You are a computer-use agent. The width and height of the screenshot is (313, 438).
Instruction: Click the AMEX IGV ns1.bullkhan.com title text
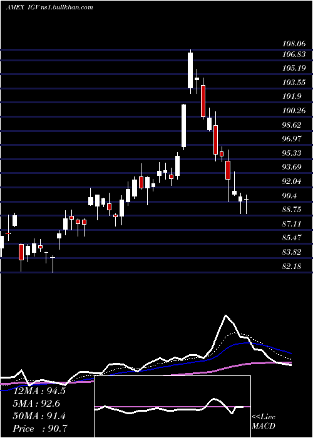[x=49, y=8]
